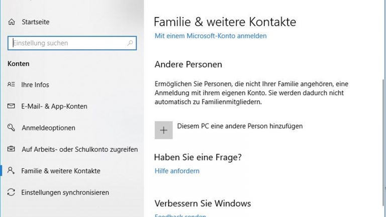Click the briefcase icon for work account
The image size is (386, 217).
pos(12,149)
